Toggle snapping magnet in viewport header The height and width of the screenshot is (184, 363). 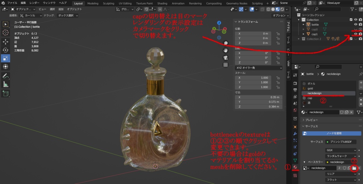click(x=146, y=9)
